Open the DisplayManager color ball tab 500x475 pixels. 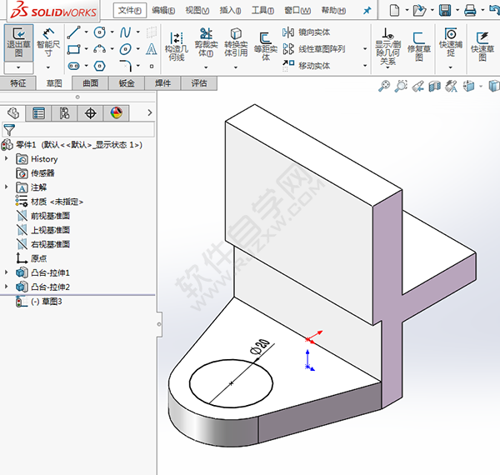click(116, 114)
